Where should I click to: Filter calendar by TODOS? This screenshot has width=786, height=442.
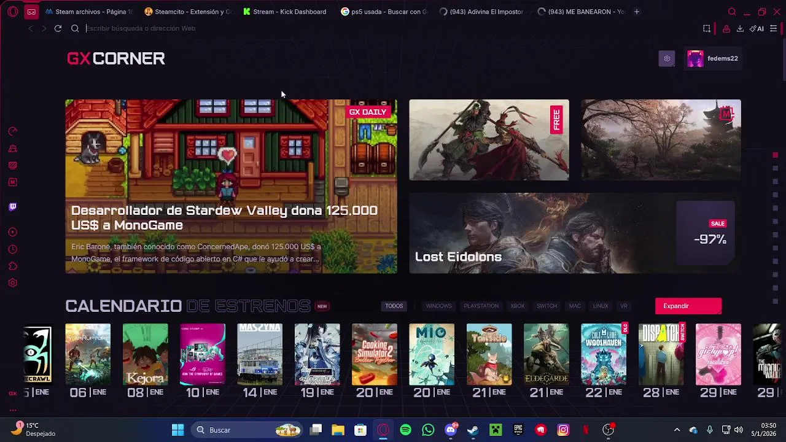[394, 306]
